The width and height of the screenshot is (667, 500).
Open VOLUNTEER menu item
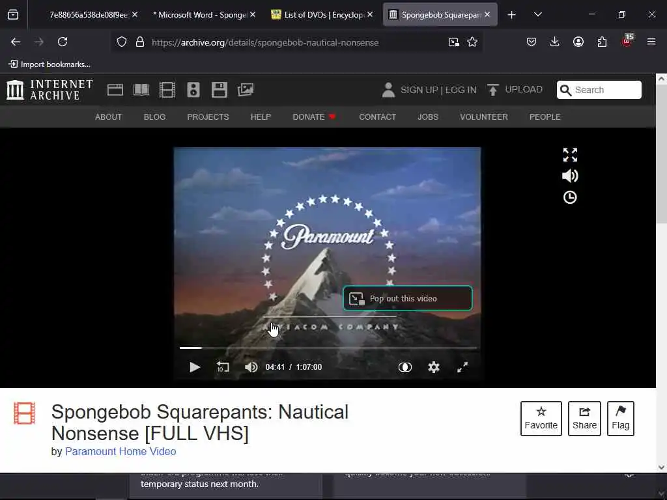(x=484, y=117)
